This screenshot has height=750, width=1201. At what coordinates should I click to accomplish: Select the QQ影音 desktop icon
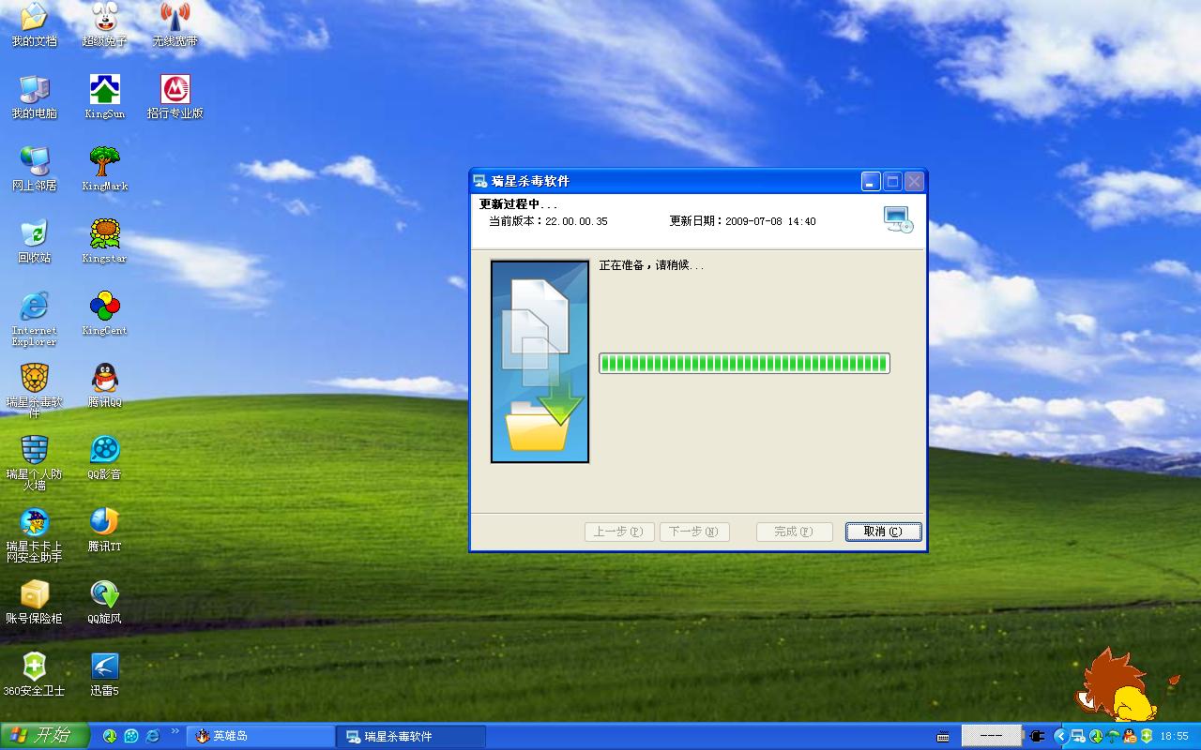click(x=104, y=458)
